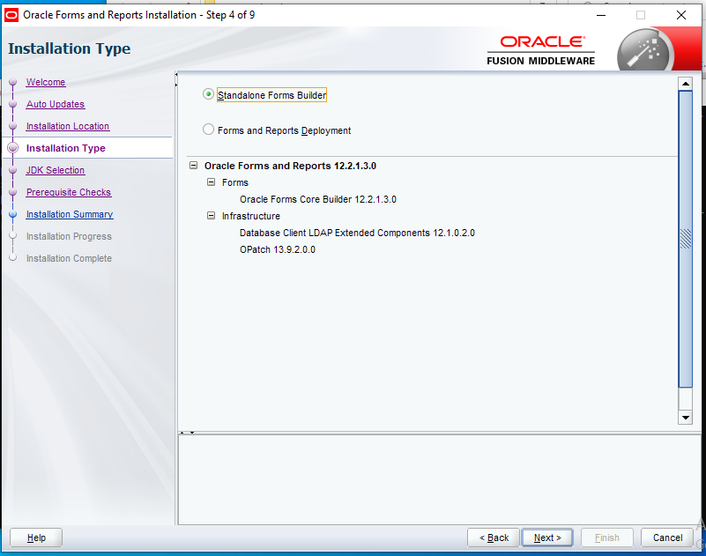Collapse the Infrastructure tree node
This screenshot has height=556, width=706.
[211, 216]
